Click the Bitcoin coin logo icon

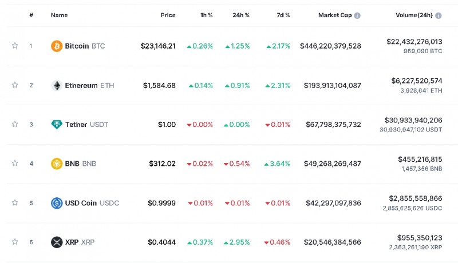pos(57,46)
